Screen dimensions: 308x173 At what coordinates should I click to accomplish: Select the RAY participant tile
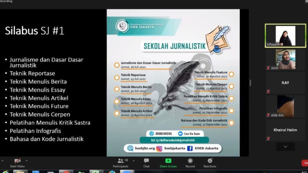(285, 83)
